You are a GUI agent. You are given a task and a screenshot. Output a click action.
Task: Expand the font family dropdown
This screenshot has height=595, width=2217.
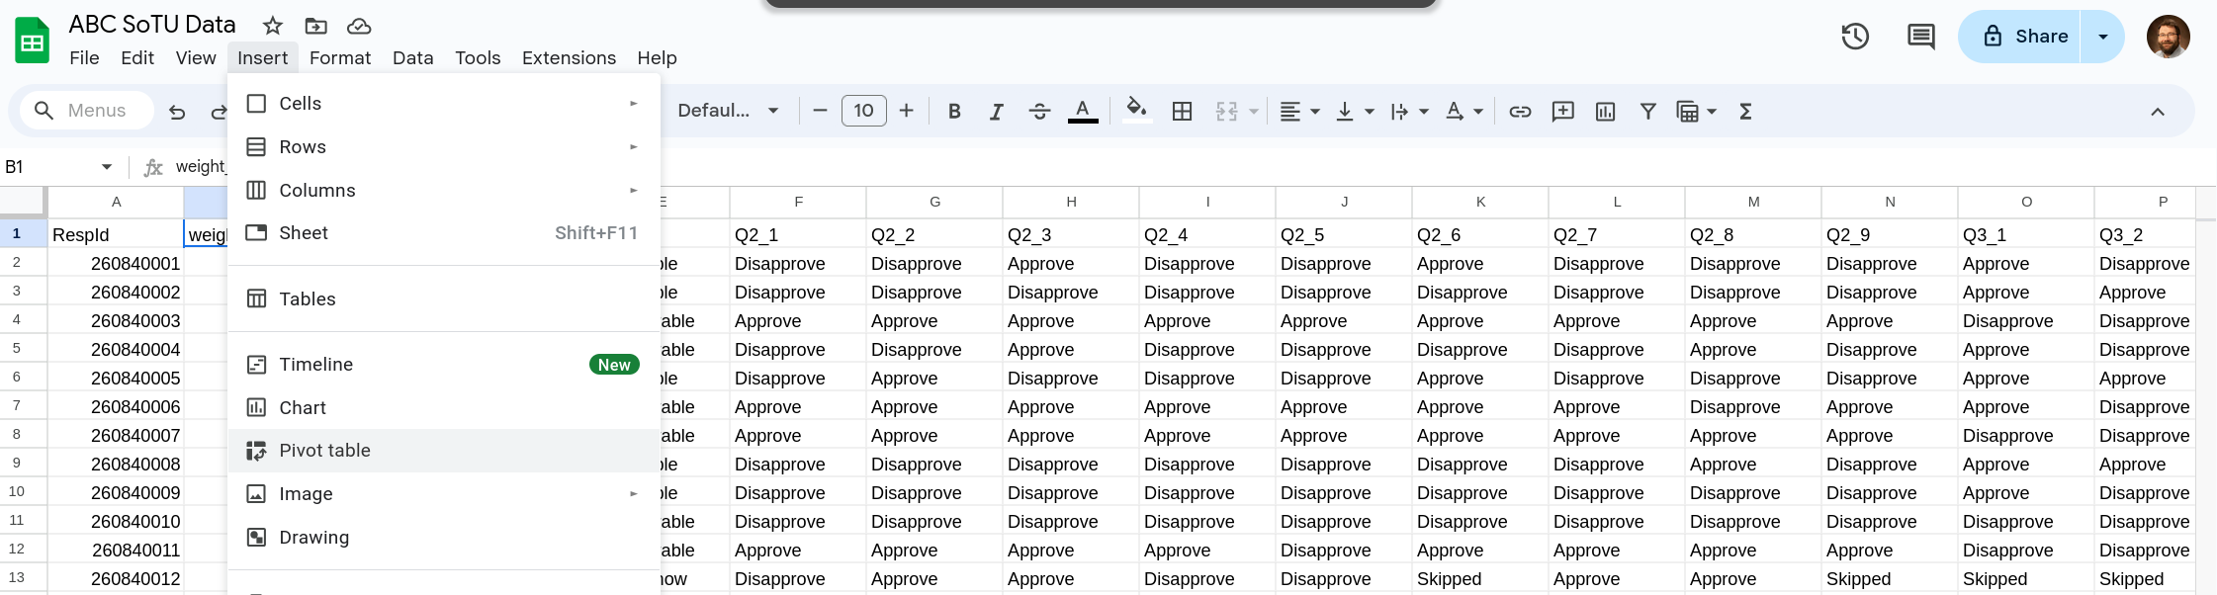[x=728, y=111]
